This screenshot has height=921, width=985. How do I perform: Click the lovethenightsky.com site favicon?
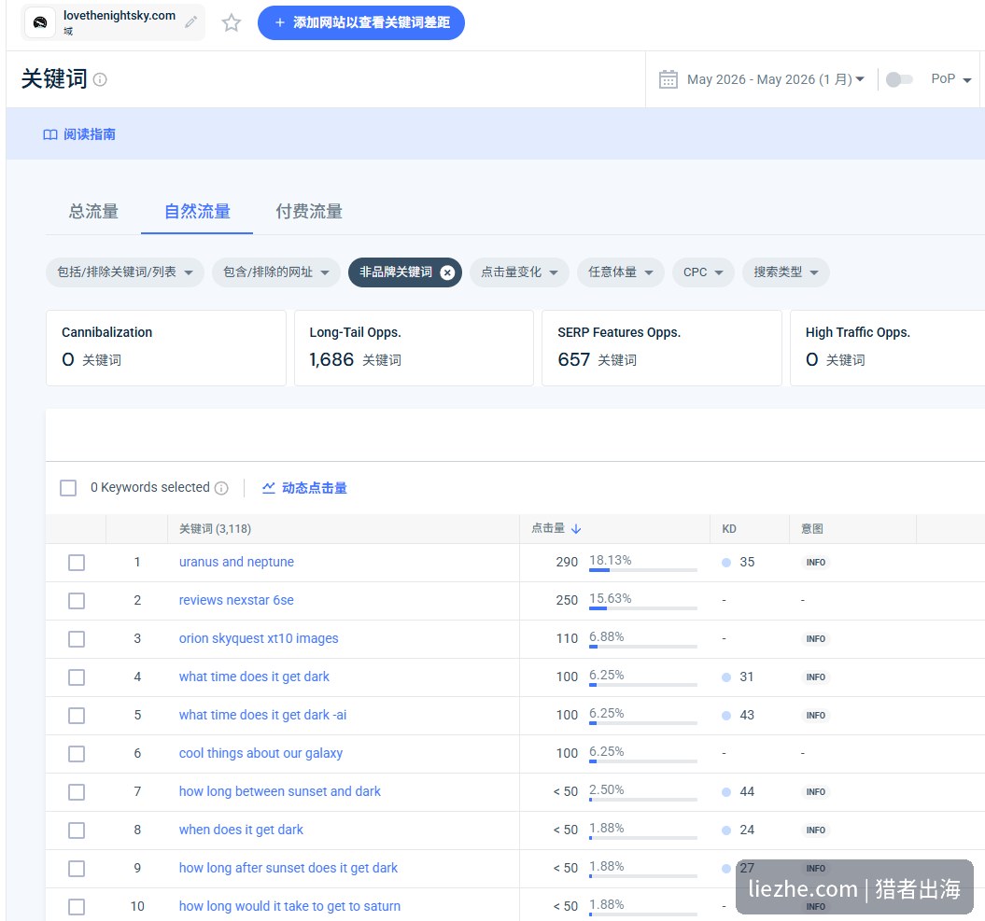point(39,22)
